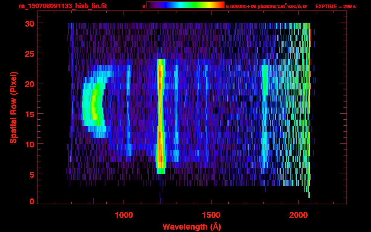Screen dimensions: 371x232
Task: Click the EXPTIME = 299 s text
Action: 335,6
